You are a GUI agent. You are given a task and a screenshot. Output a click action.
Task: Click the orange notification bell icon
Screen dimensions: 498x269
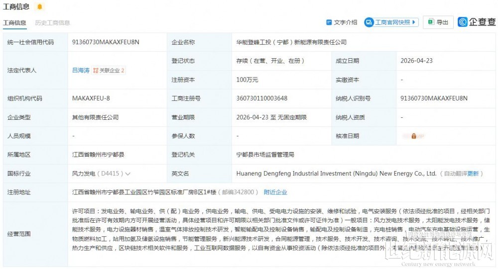click(x=40, y=7)
